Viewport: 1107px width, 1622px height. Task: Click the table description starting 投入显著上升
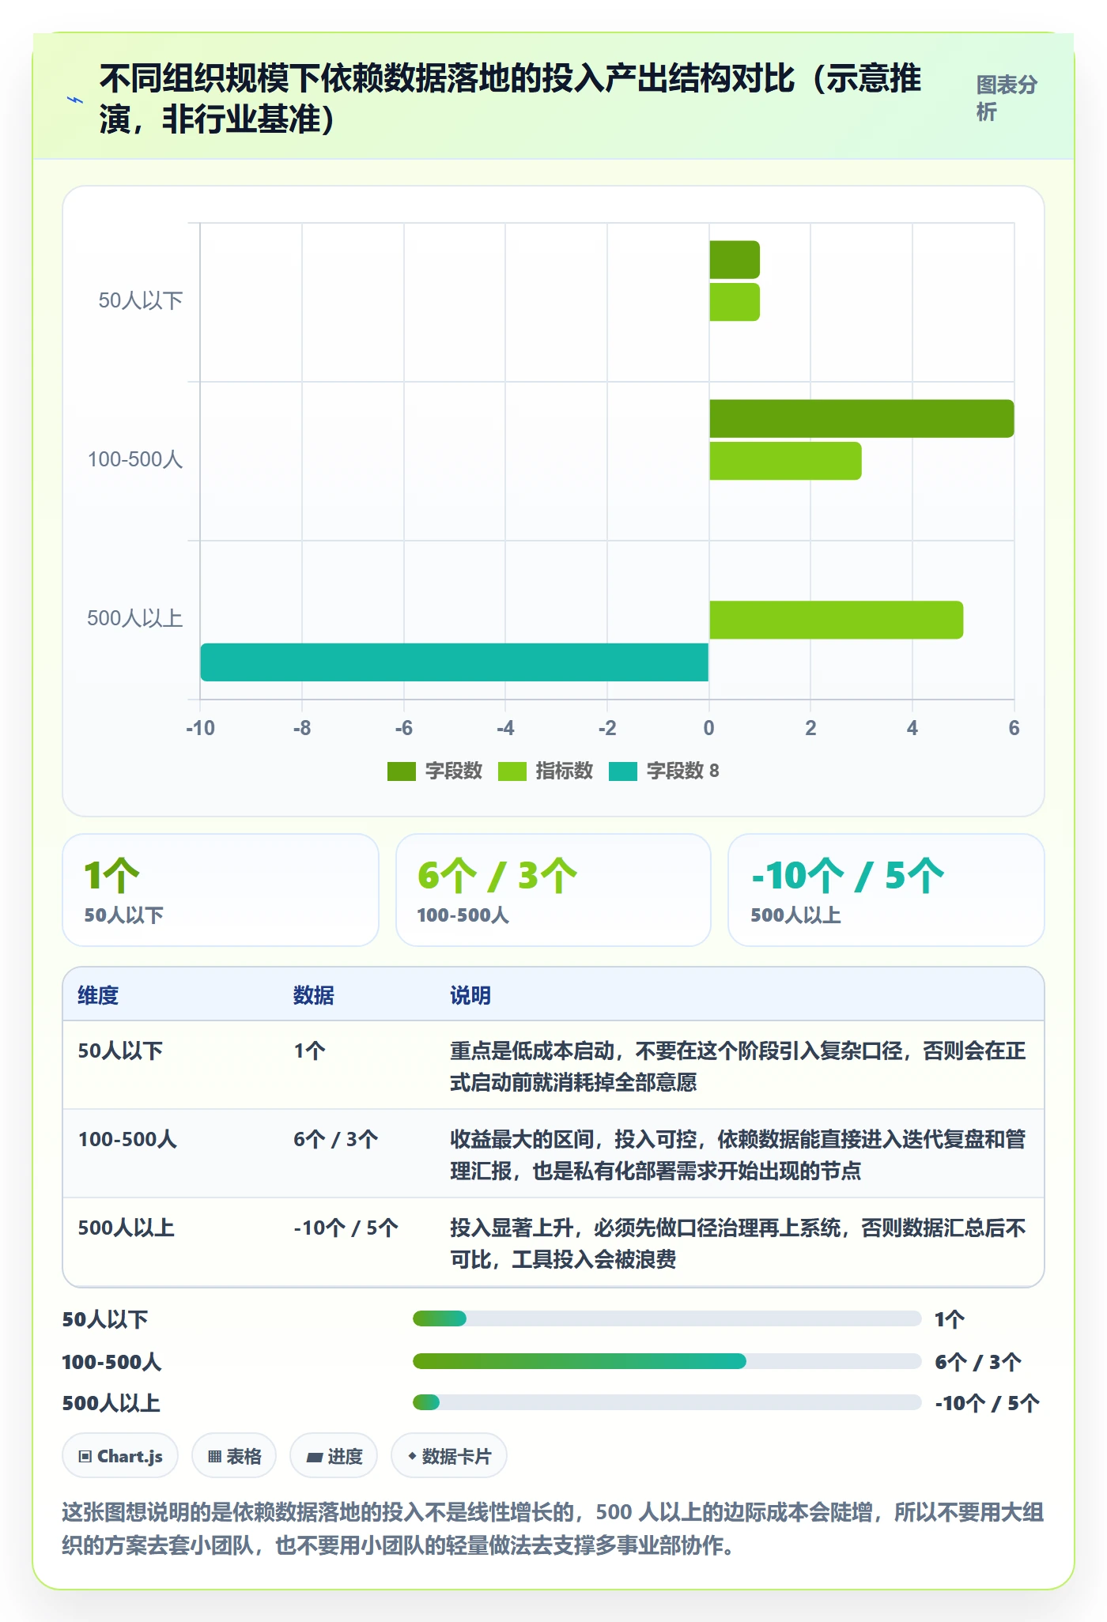(738, 1243)
